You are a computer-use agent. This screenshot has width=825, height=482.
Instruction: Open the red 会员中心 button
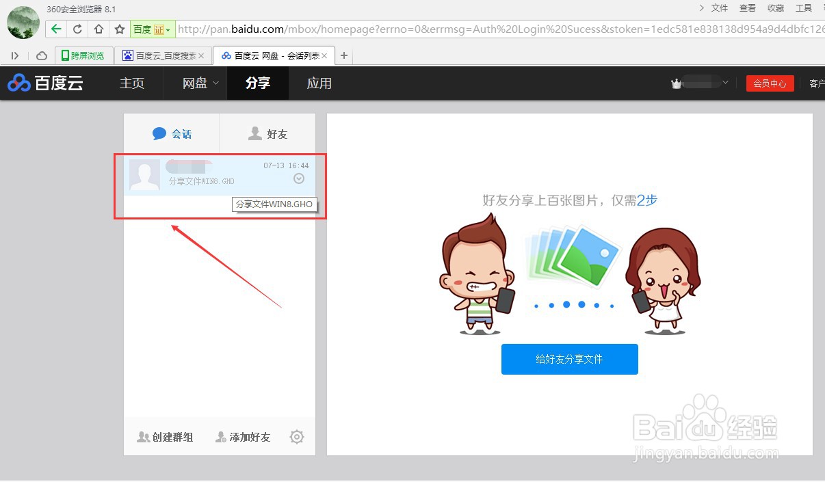pyautogui.click(x=770, y=83)
